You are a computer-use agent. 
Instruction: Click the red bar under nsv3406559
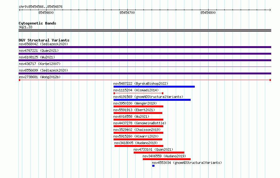[x=167, y=159]
